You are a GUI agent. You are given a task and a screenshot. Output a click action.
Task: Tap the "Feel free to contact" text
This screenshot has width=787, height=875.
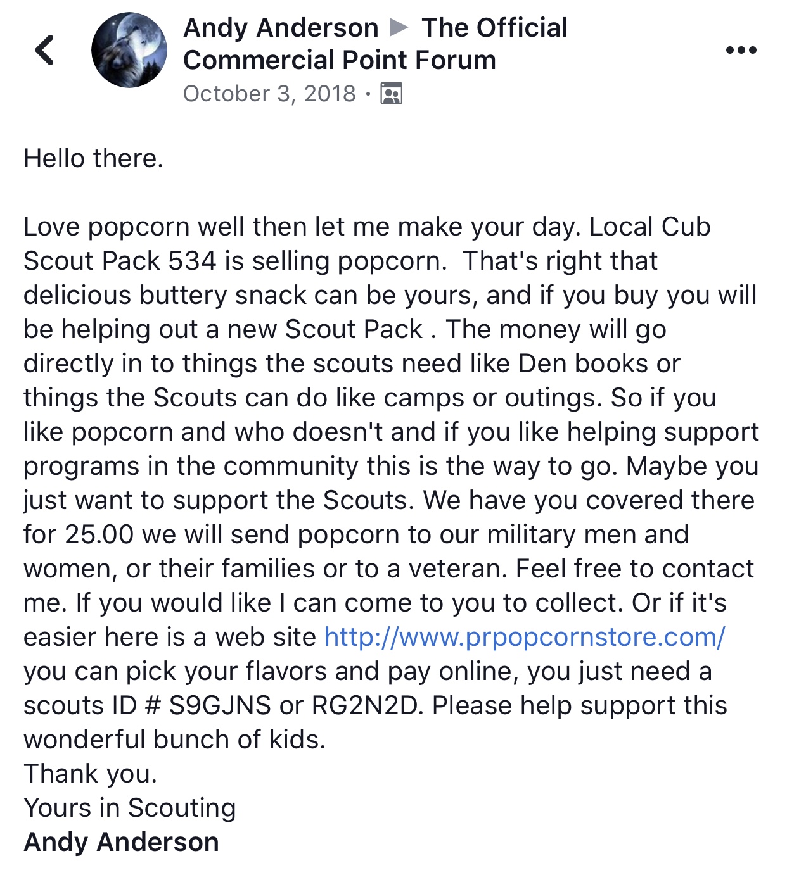coord(634,569)
